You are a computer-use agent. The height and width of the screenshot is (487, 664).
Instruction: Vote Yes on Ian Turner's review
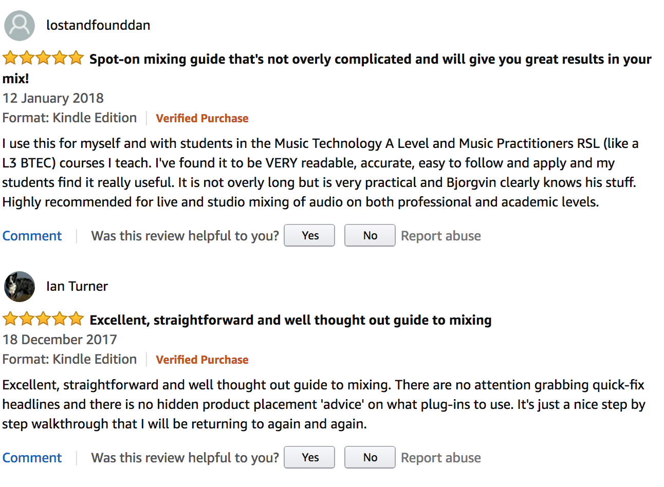pos(309,457)
